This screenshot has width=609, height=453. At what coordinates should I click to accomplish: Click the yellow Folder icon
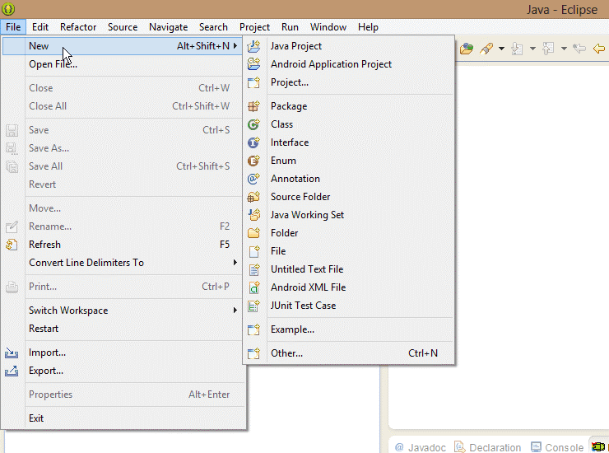point(253,233)
